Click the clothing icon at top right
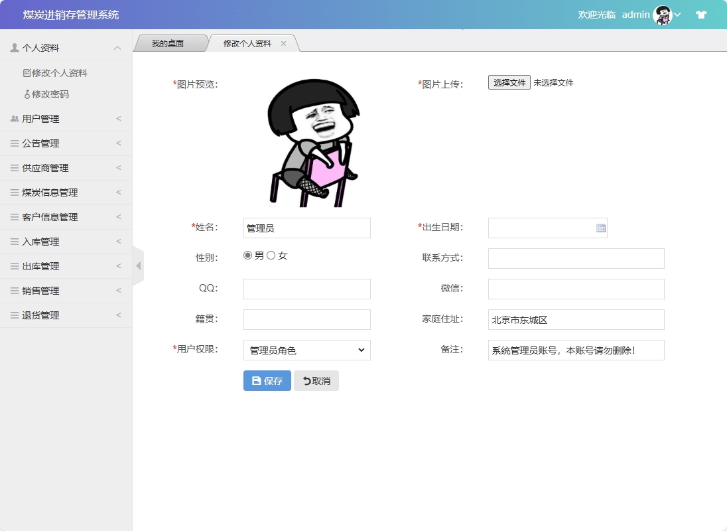 (700, 13)
